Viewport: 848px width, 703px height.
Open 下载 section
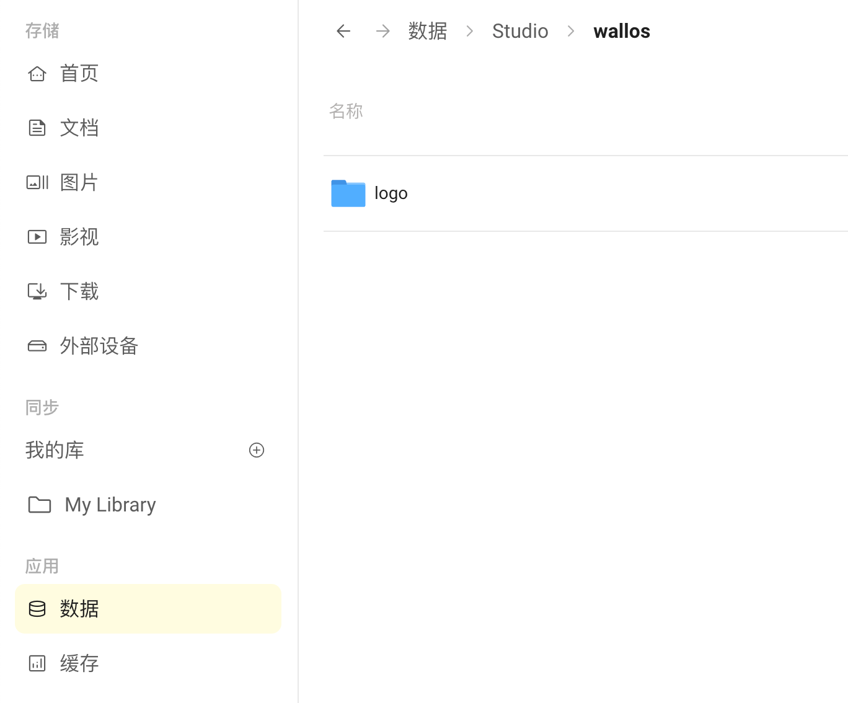148,291
